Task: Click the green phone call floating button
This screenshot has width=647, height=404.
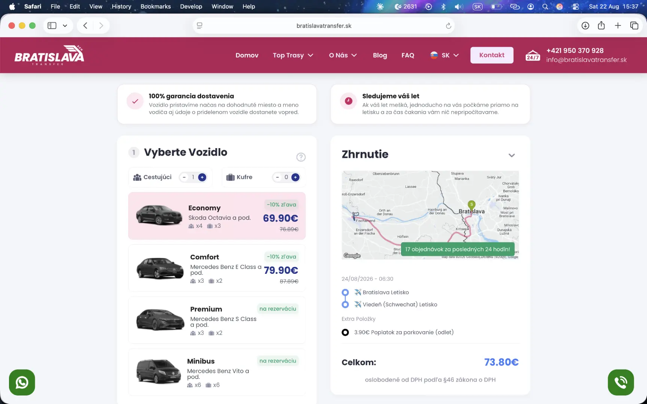Action: tap(621, 382)
